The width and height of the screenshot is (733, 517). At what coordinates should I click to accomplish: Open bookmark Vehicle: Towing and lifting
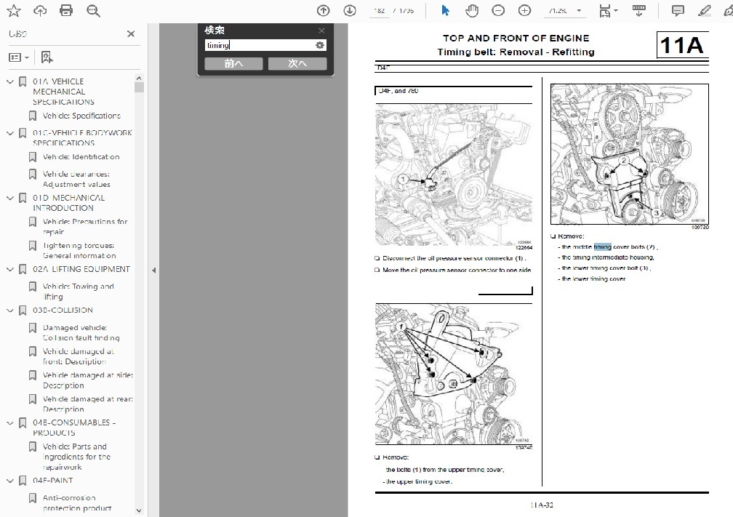click(x=78, y=291)
